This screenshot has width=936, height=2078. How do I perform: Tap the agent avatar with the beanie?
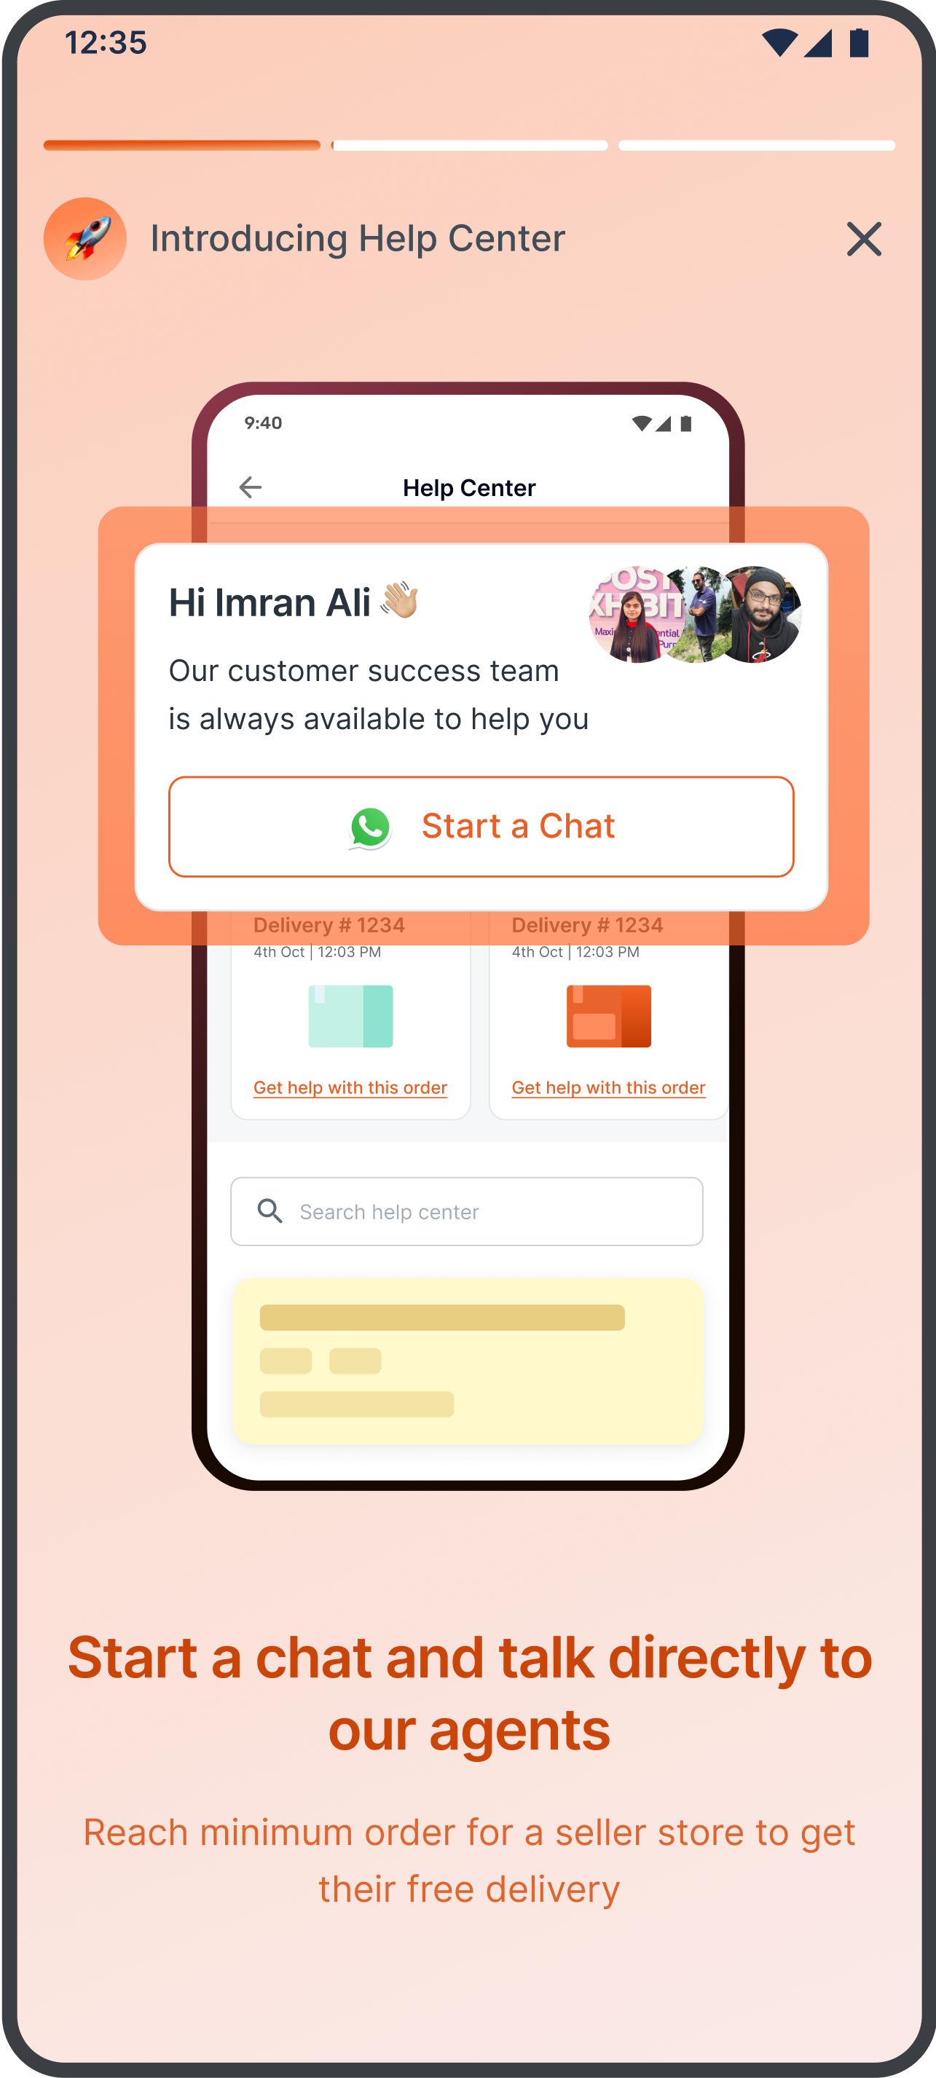[755, 615]
